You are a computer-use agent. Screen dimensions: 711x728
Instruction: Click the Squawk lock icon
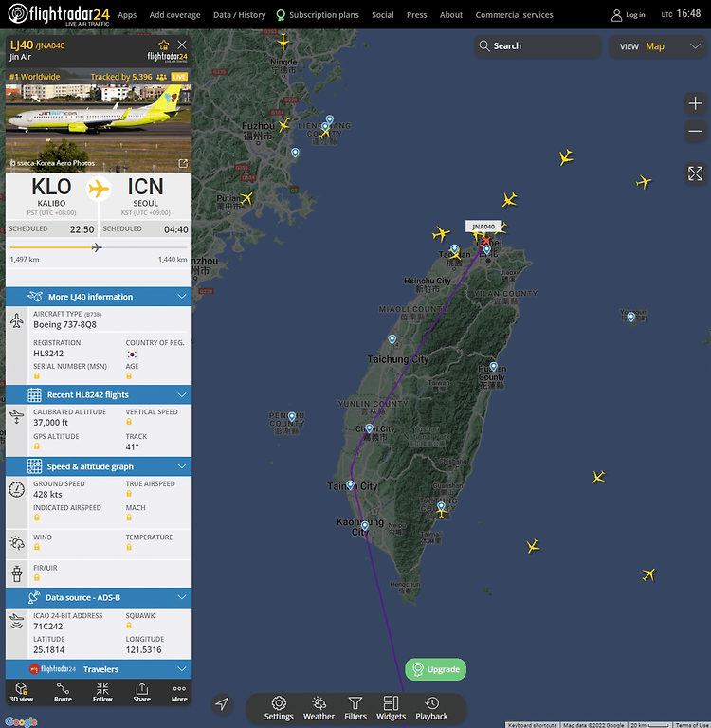(129, 626)
